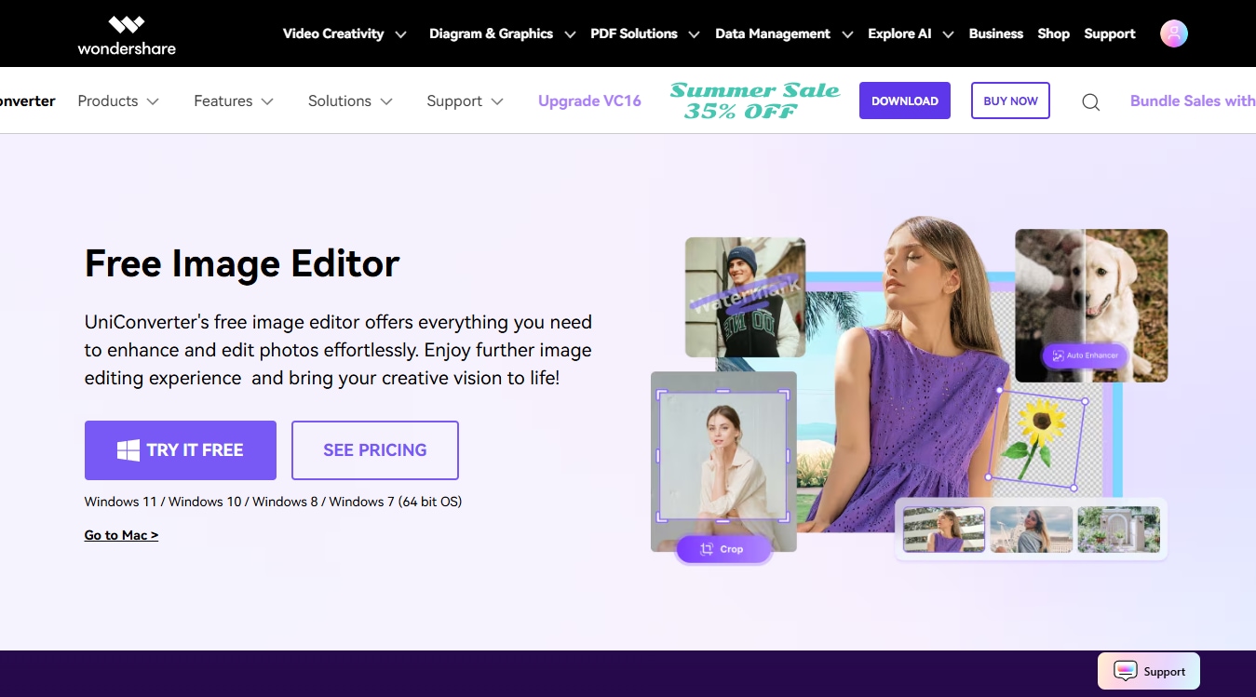The image size is (1256, 697).
Task: Click the watermark man image
Action: click(745, 297)
